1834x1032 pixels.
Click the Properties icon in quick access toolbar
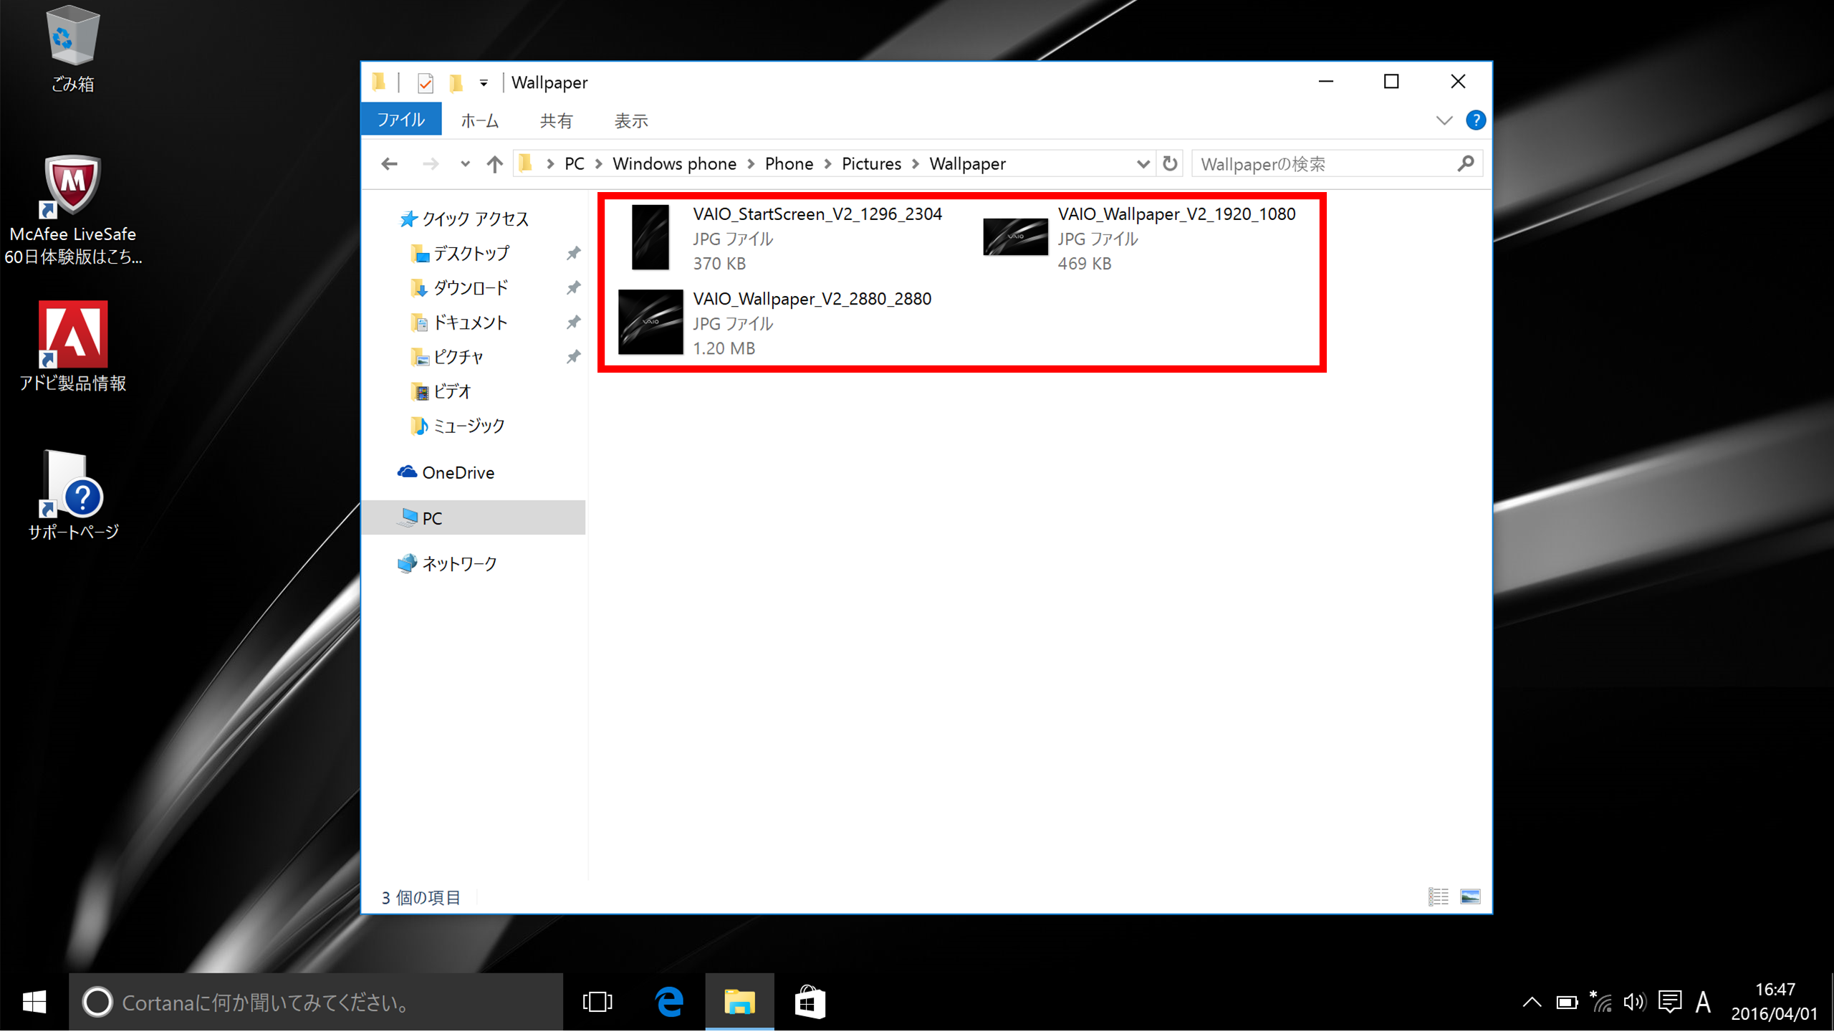click(x=425, y=83)
